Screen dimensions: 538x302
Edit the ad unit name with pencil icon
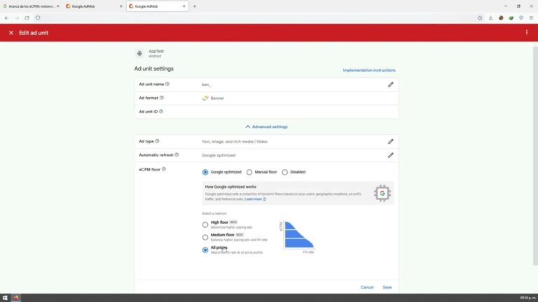390,85
